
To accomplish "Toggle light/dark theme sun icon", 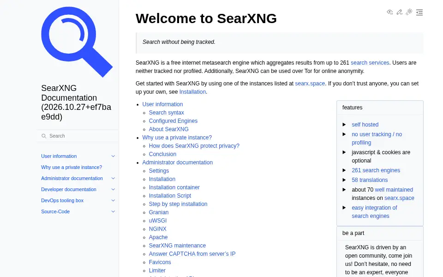I will pyautogui.click(x=409, y=12).
